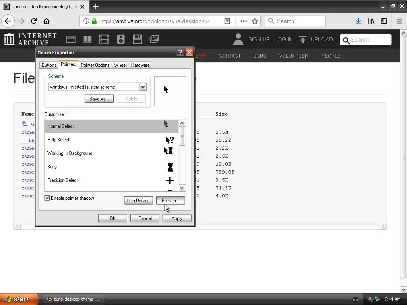Open Internet Archive Texts book icon

(x=87, y=39)
